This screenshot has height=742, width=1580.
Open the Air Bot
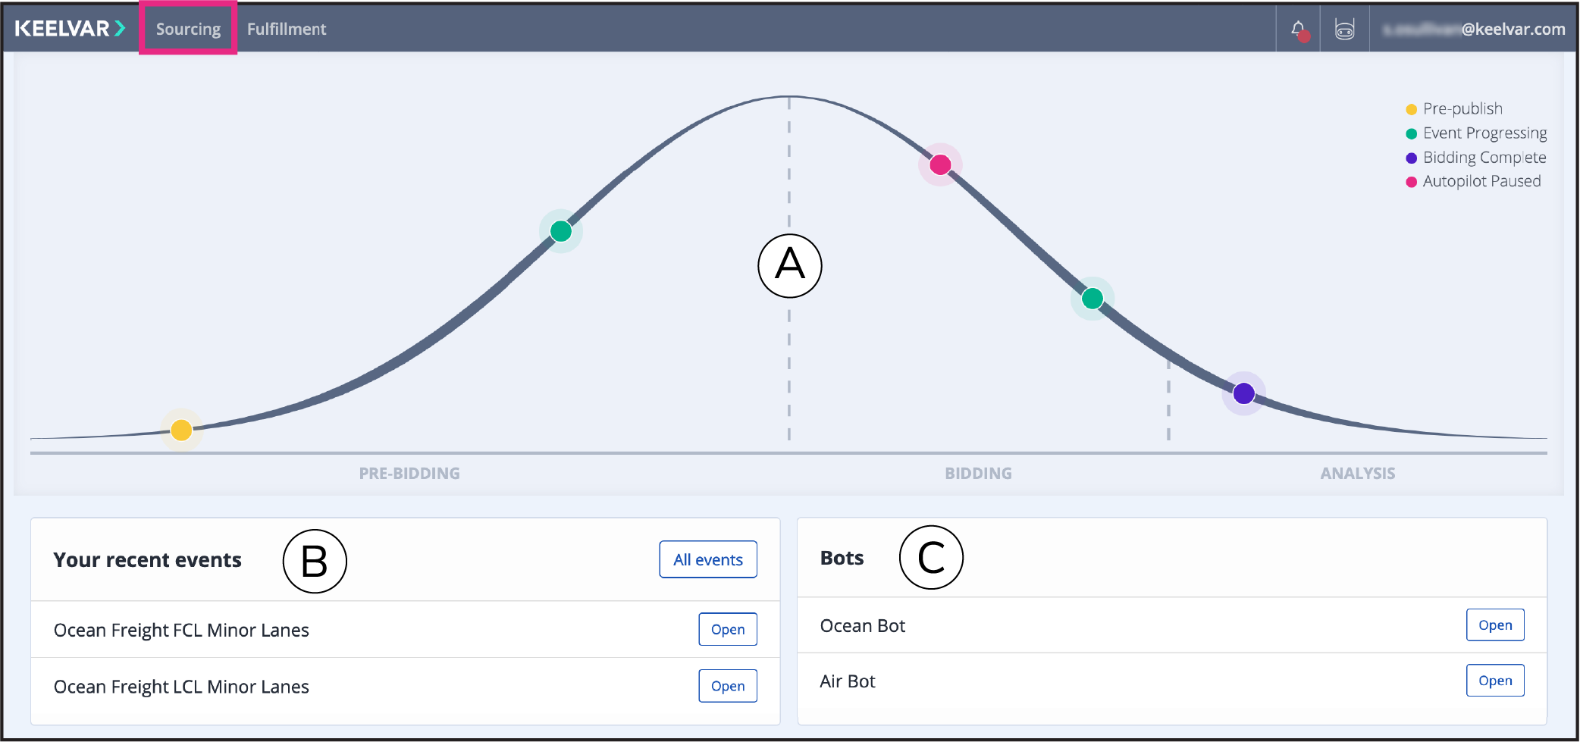tap(1495, 681)
